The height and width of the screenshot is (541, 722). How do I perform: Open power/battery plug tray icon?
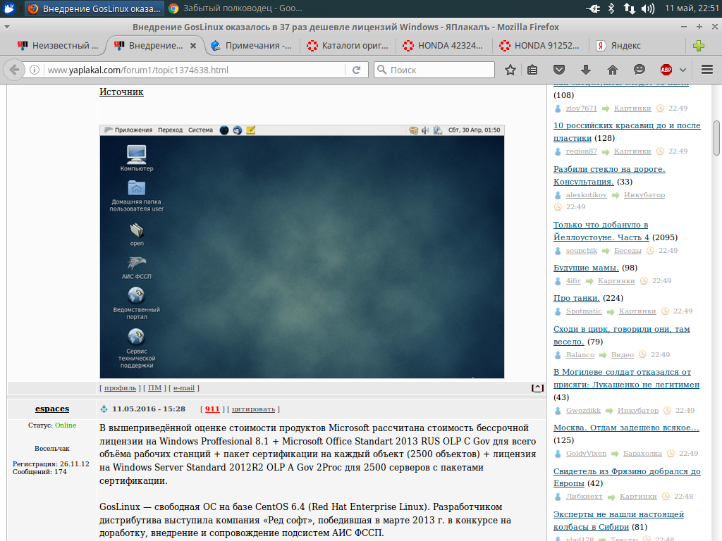click(593, 8)
